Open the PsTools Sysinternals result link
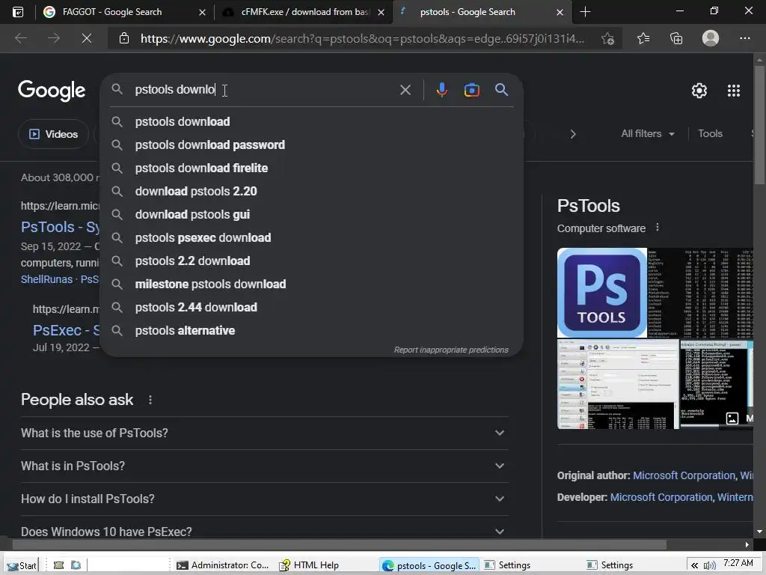This screenshot has width=766, height=575. (x=60, y=227)
